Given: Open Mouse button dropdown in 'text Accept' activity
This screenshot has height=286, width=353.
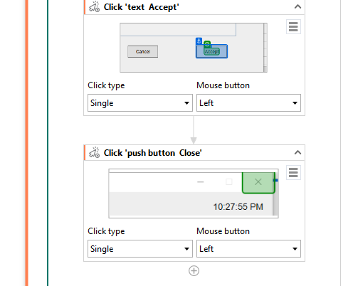Looking at the screenshot, I should (x=248, y=103).
